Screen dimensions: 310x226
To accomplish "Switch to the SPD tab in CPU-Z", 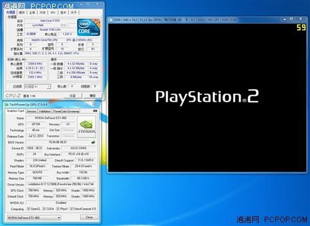I will click(x=53, y=12).
